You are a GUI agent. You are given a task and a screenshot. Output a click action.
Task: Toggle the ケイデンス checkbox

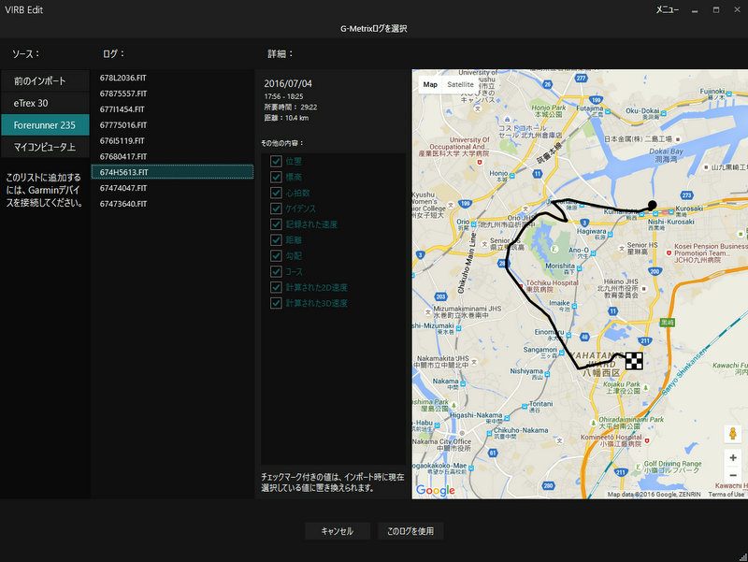[x=276, y=209]
